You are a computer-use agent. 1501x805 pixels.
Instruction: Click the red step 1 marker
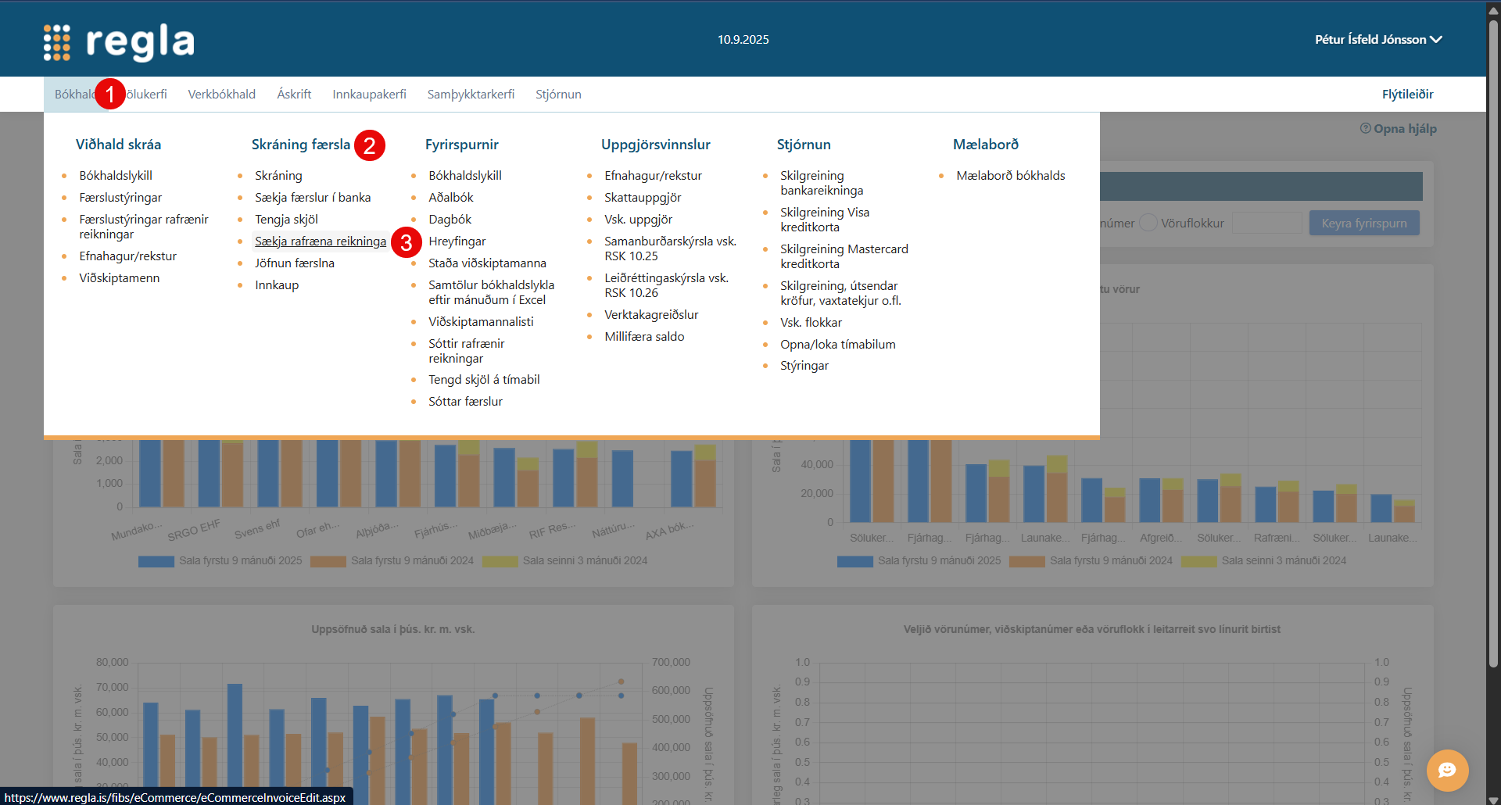pyautogui.click(x=110, y=95)
